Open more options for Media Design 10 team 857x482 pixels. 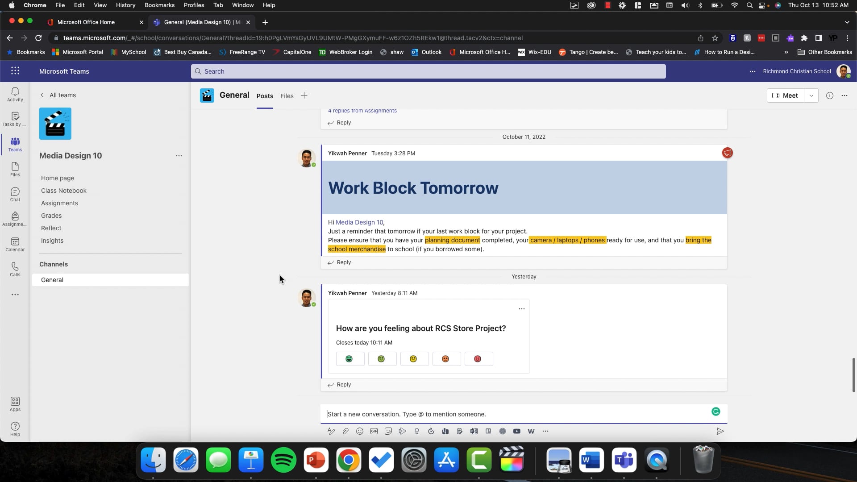[x=179, y=156]
